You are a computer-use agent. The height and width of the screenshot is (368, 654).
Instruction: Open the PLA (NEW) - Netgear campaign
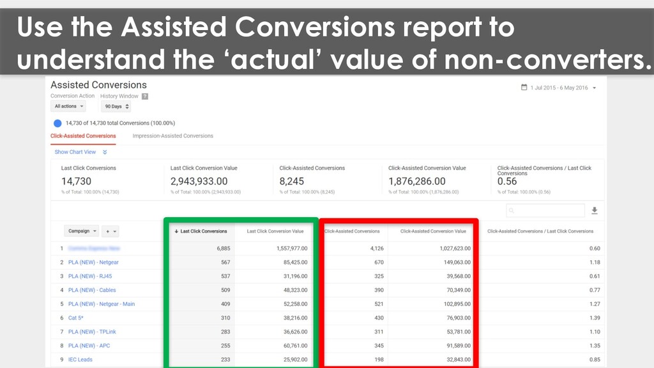(x=93, y=263)
